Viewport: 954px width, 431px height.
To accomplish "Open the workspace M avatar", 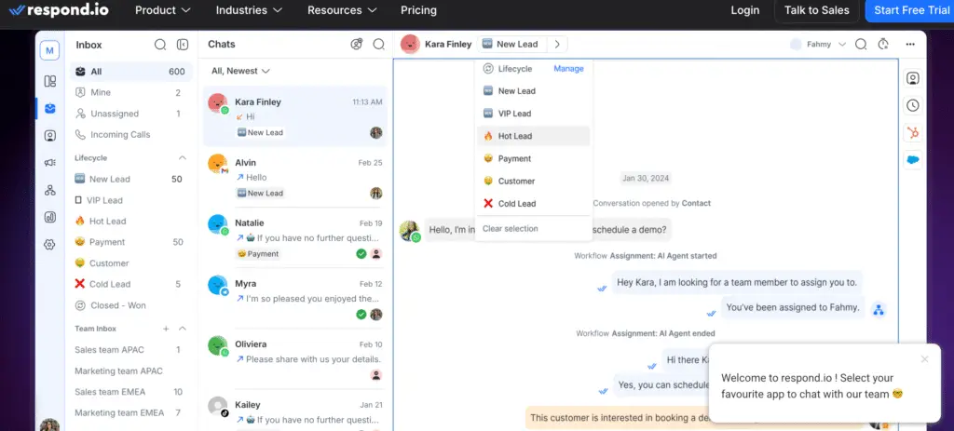I will pos(49,50).
